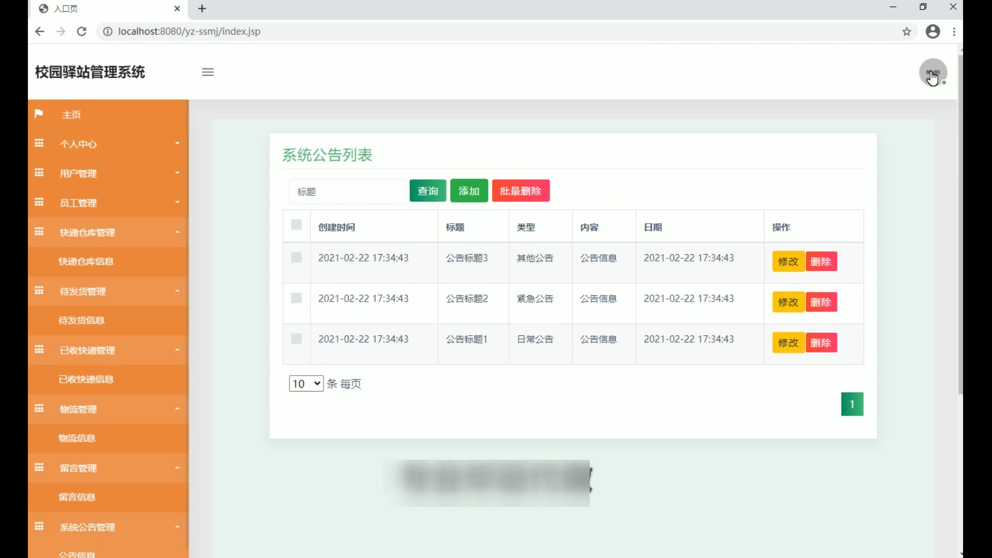Bookmark page with the star icon
This screenshot has height=558, width=992.
click(907, 32)
